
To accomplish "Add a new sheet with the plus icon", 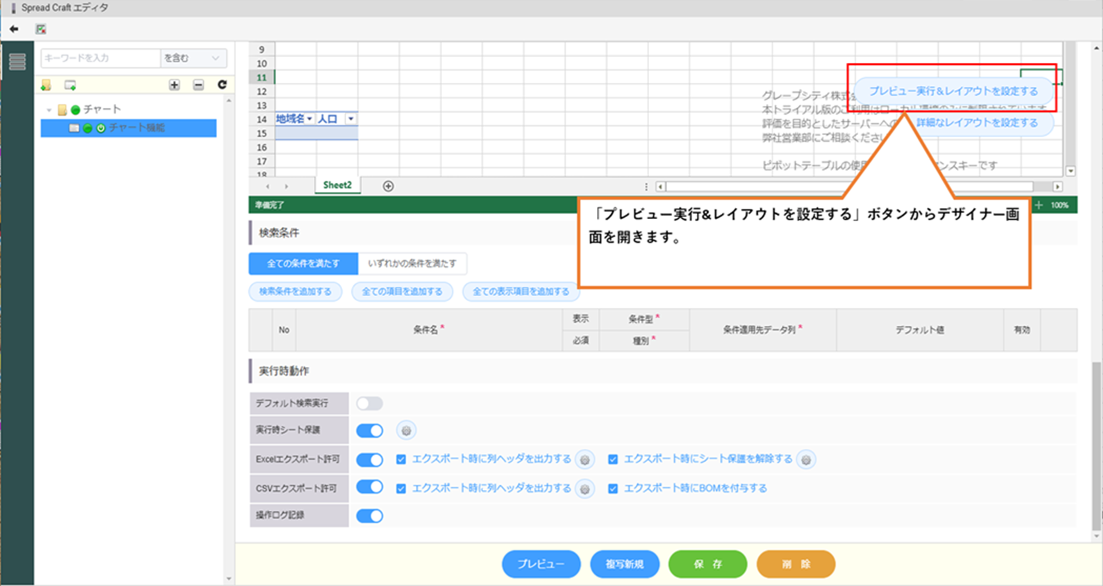I will 388,186.
